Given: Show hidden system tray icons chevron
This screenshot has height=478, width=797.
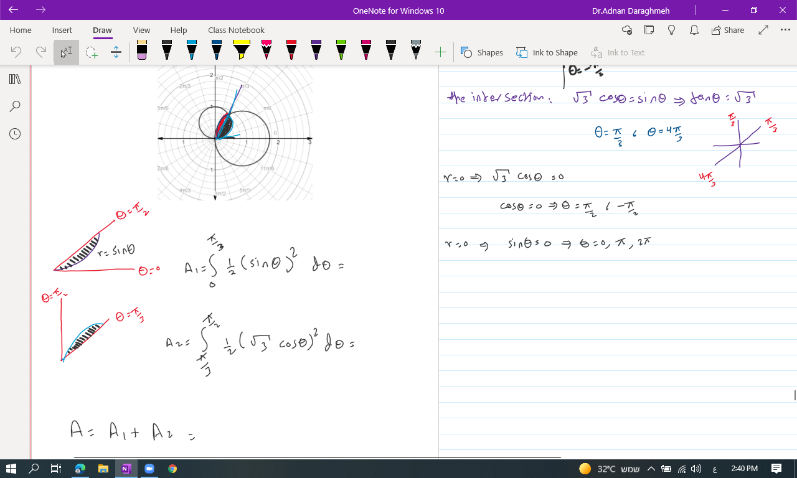Looking at the screenshot, I should click(x=651, y=469).
